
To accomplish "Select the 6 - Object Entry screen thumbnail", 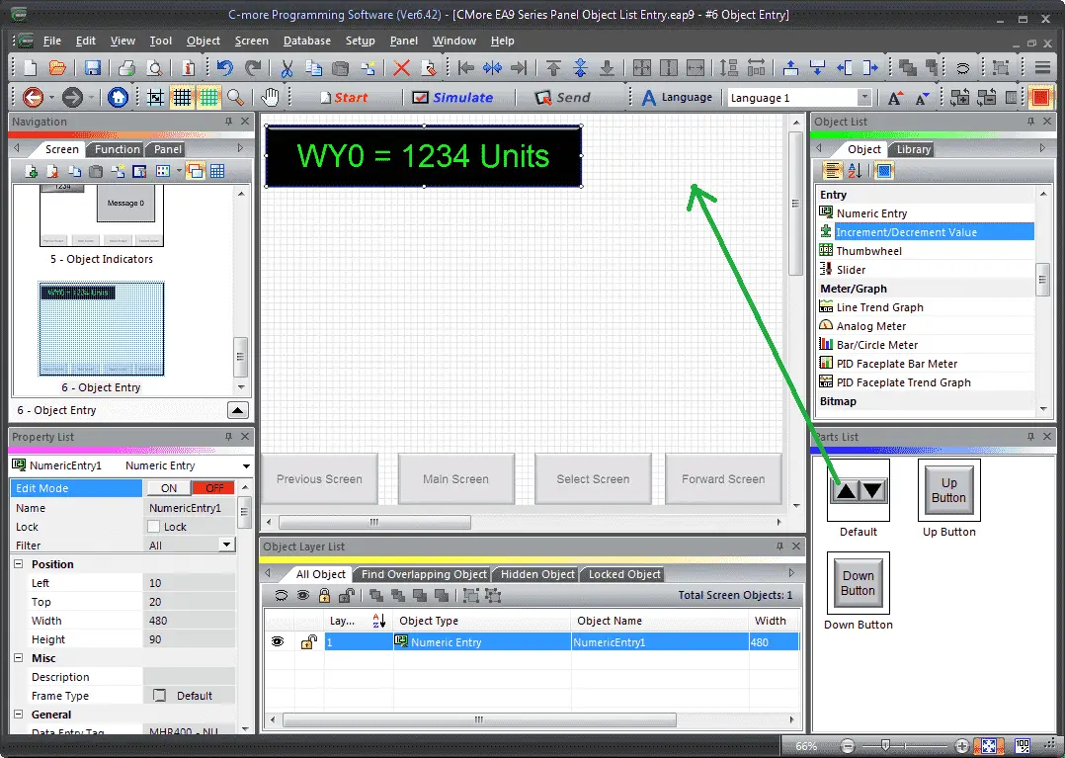I will pos(101,329).
